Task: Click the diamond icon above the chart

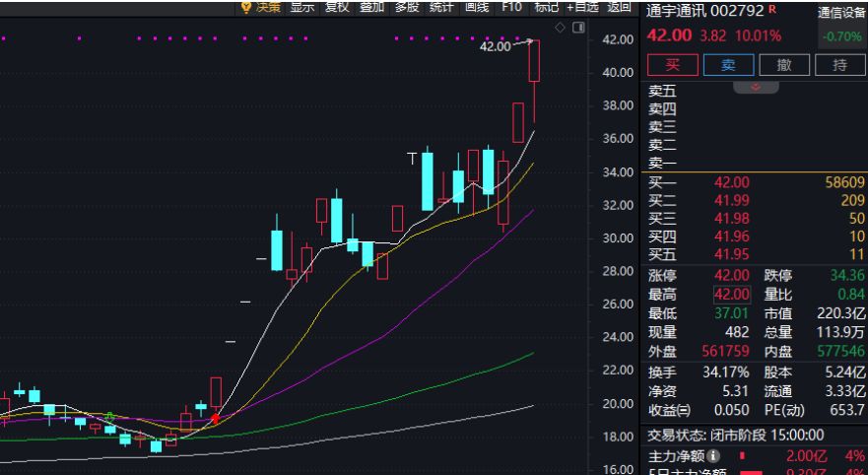Action: coord(561,28)
